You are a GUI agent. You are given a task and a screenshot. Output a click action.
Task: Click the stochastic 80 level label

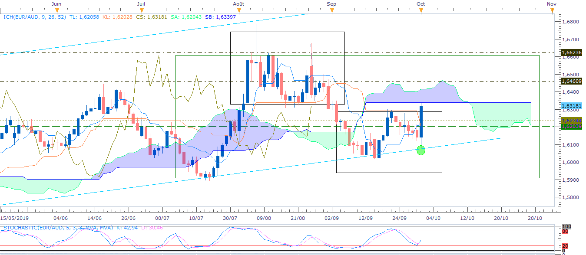565,231
